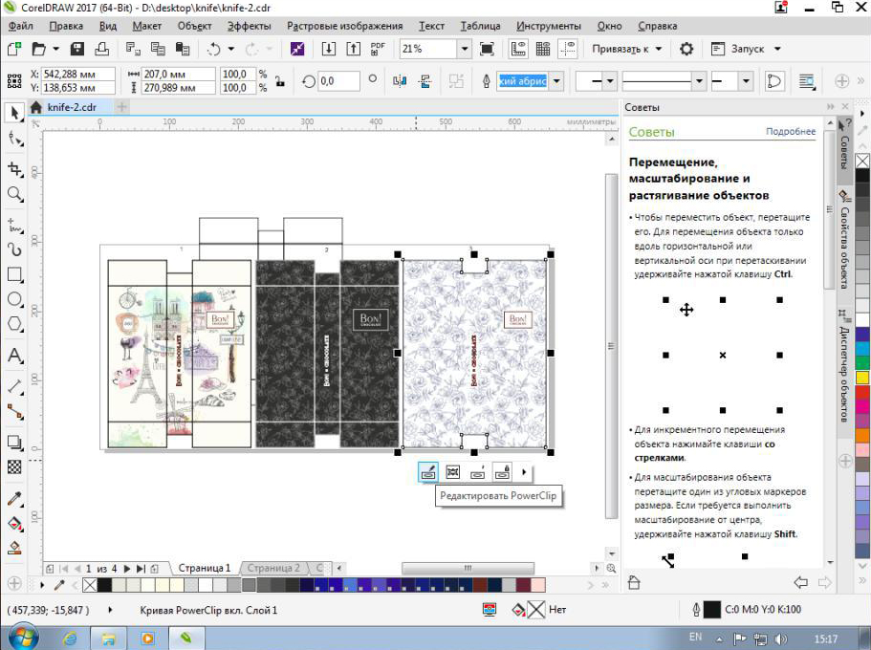Select the Drop Shadow tool
871x650 pixels.
pos(15,443)
